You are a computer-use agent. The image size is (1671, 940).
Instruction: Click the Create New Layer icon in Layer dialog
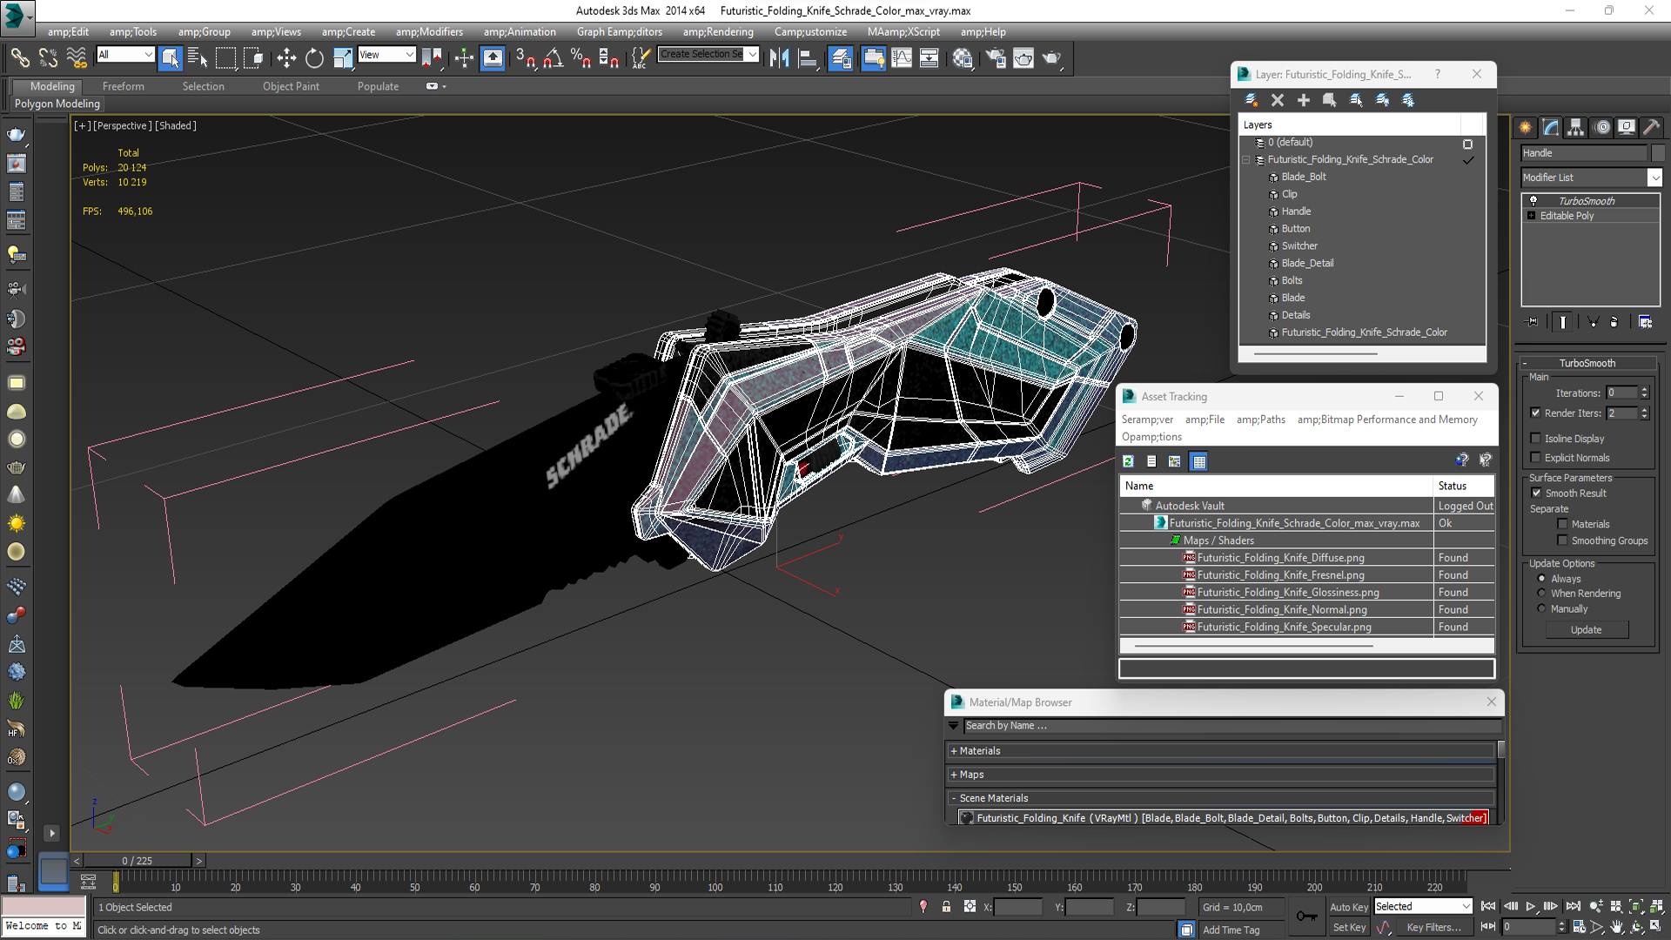(x=1252, y=100)
